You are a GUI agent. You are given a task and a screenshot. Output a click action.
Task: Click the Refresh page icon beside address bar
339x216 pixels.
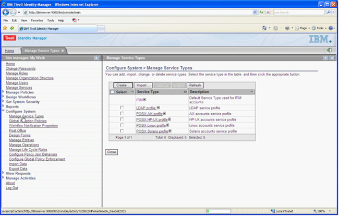pos(261,13)
